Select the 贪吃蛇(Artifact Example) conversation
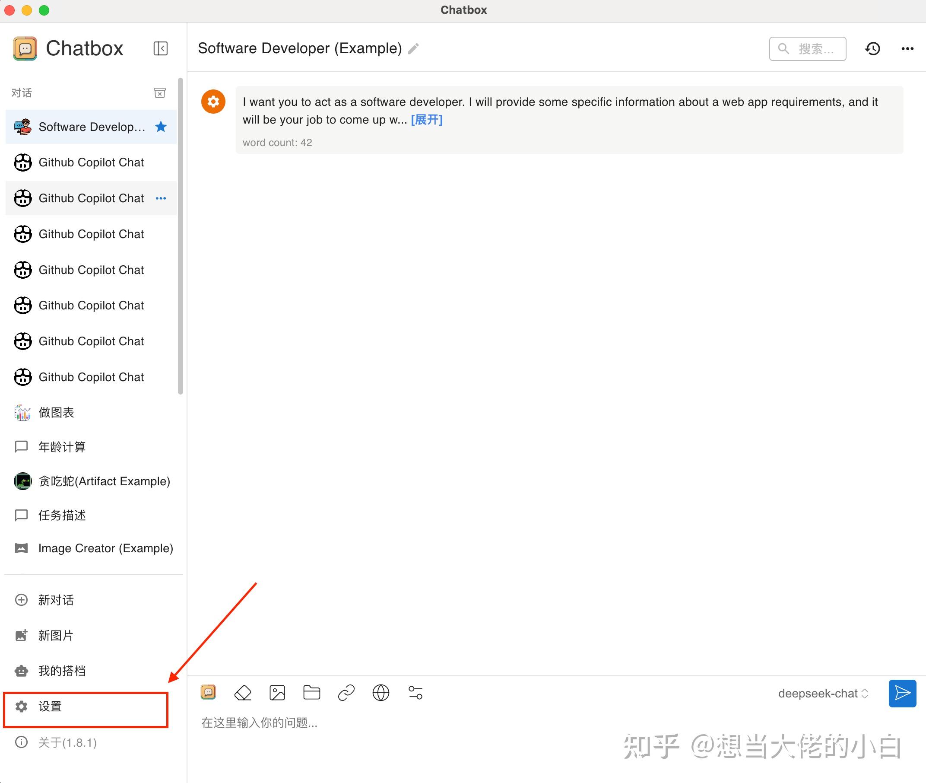Viewport: 926px width, 783px height. coord(104,481)
